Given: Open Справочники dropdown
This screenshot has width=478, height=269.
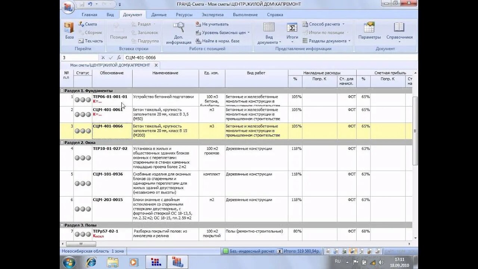Looking at the screenshot, I should 399,33.
